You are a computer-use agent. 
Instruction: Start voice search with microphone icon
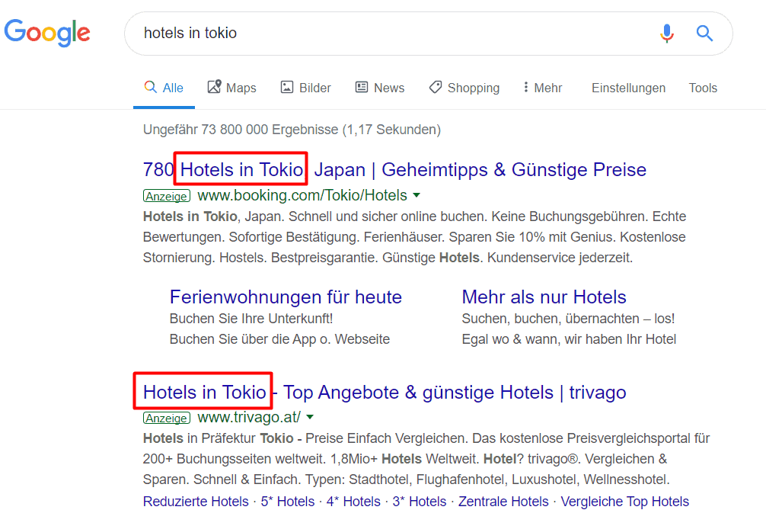(x=667, y=34)
